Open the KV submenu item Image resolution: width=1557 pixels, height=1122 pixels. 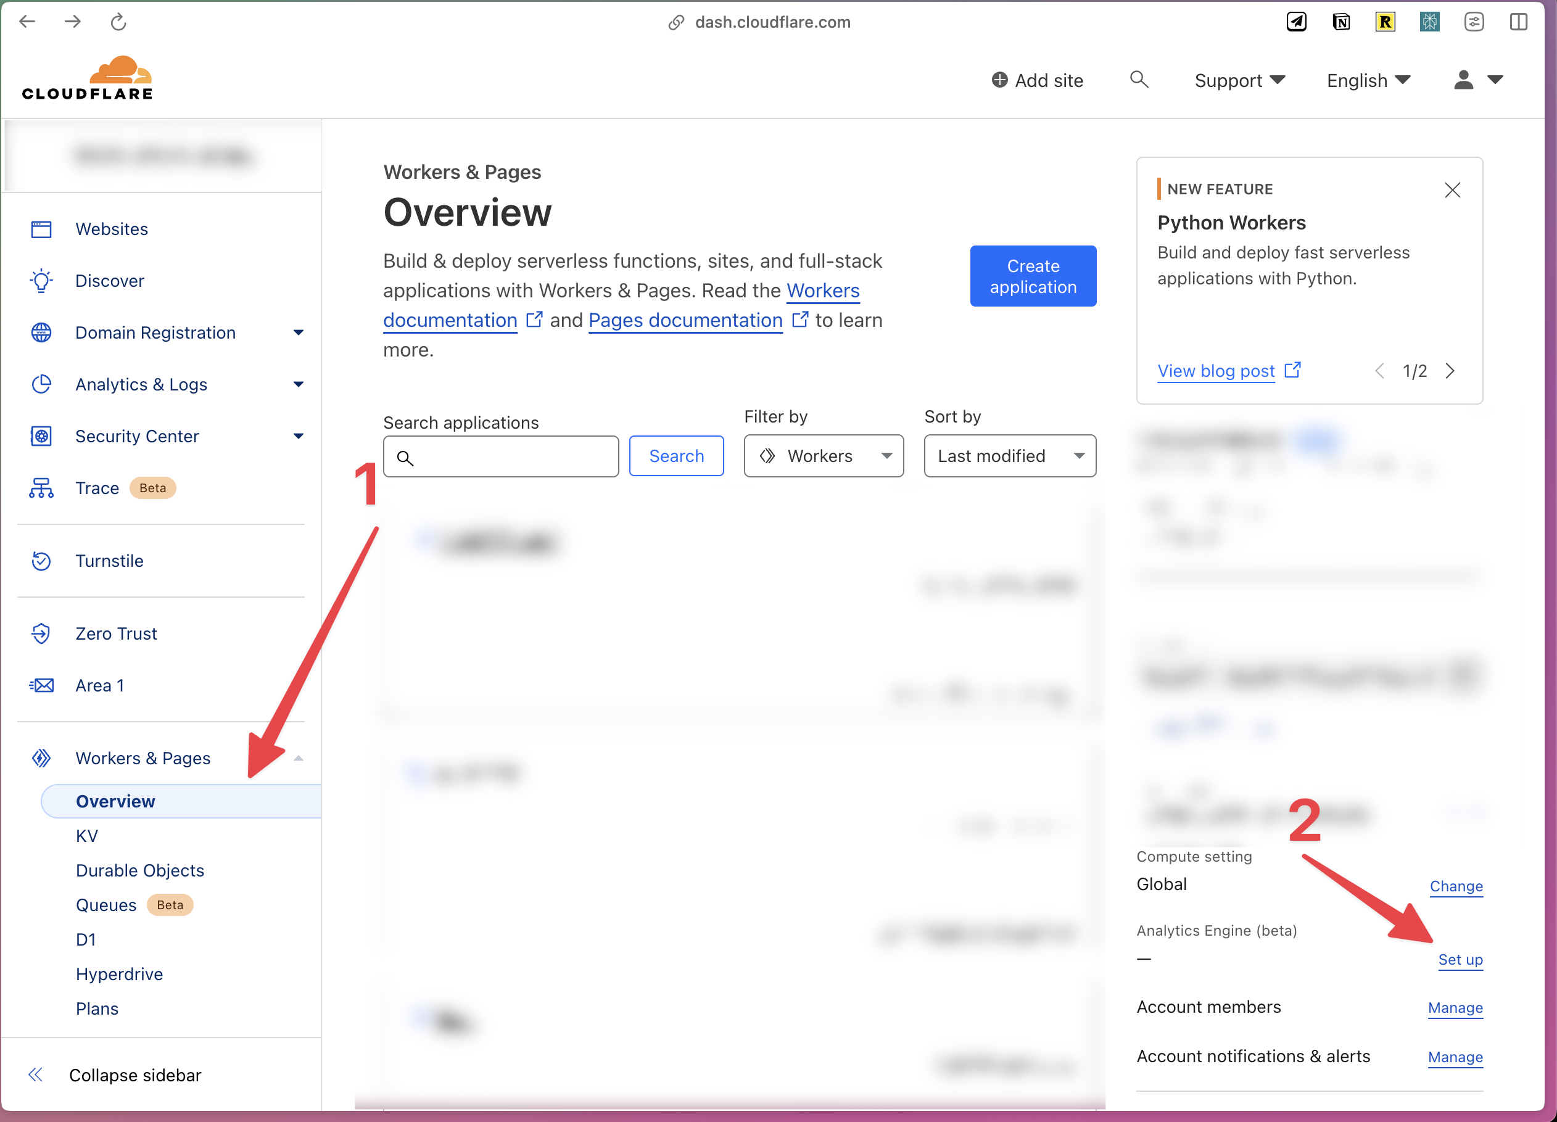click(x=87, y=836)
